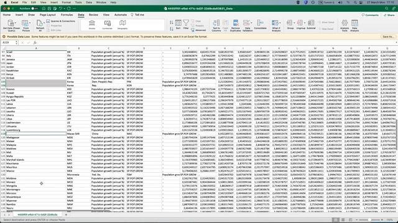Select the cell containing Madagascar

pos(36,138)
